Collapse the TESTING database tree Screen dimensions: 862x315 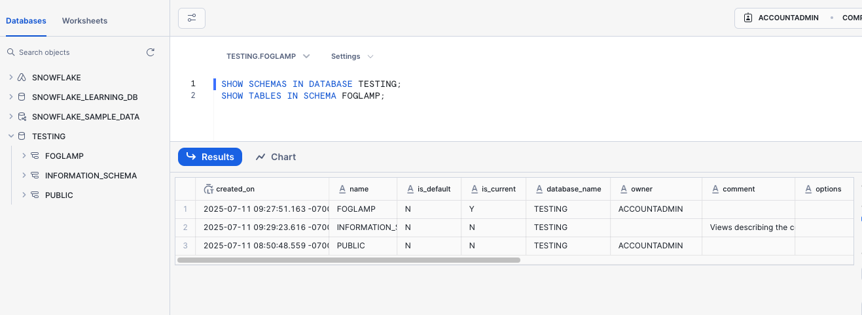[10, 137]
